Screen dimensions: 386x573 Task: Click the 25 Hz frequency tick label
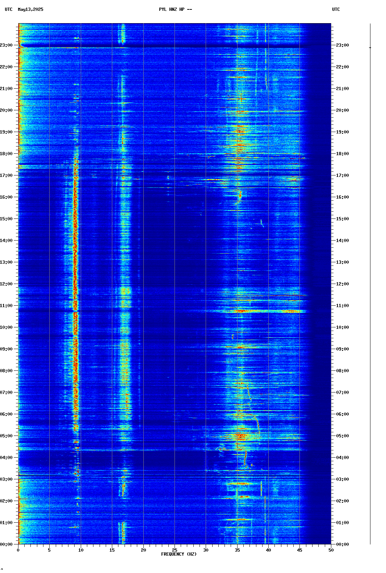point(175,550)
